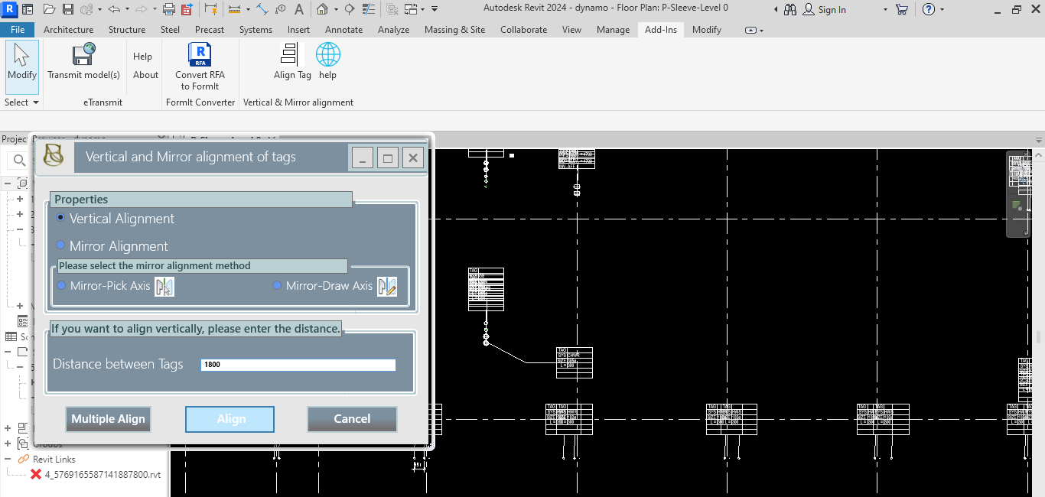Select the Text tool in quick access toolbar
1045x497 pixels.
(x=298, y=9)
